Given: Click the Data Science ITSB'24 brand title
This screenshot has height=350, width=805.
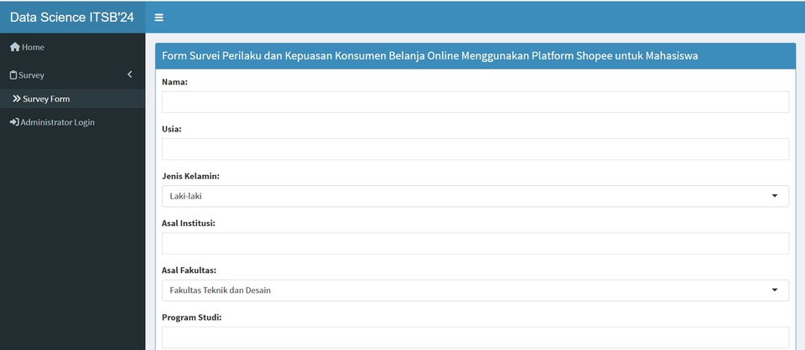Looking at the screenshot, I should (x=72, y=18).
